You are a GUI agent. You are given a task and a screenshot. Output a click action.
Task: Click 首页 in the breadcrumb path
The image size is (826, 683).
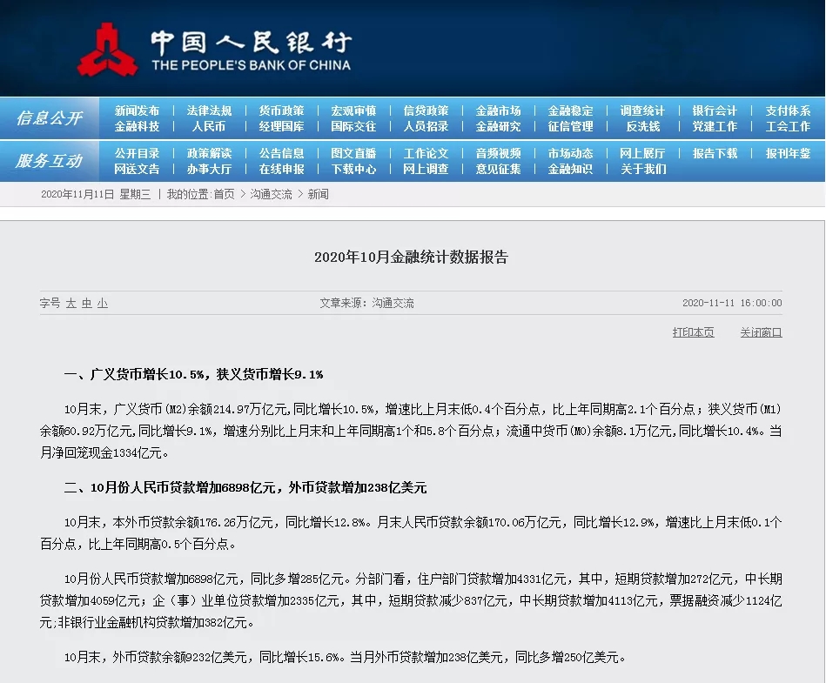click(x=224, y=194)
